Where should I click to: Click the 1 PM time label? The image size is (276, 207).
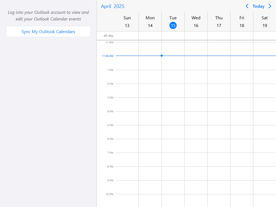tap(110, 70)
